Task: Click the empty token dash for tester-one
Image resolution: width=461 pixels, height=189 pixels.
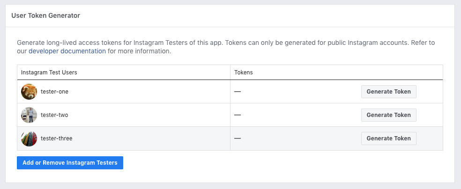Action: tap(238, 92)
